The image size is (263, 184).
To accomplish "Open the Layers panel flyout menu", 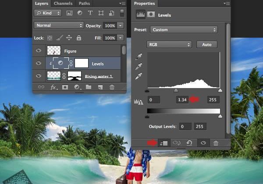I will pyautogui.click(x=122, y=3).
